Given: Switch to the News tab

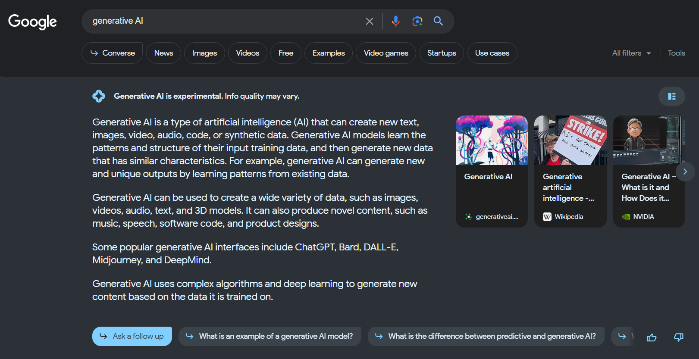Looking at the screenshot, I should point(163,53).
